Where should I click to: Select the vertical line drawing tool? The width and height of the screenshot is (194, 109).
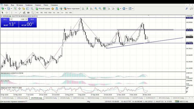point(12,13)
